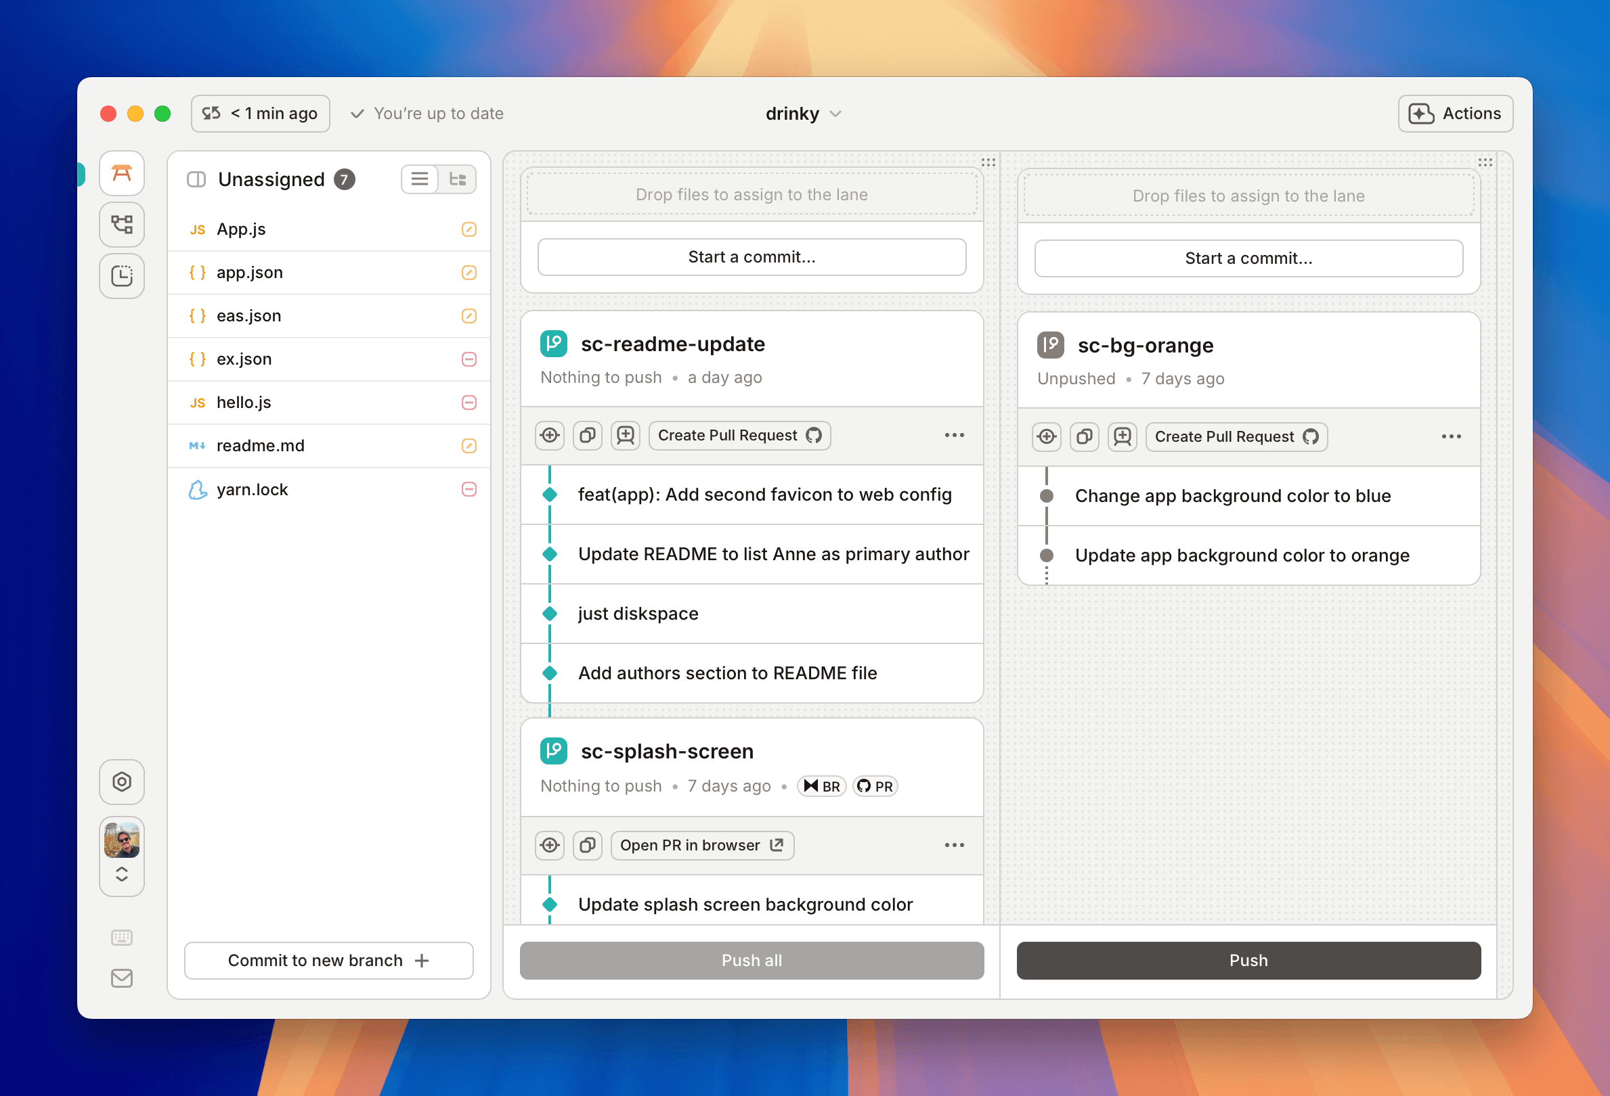1610x1096 pixels.
Task: Open the PR badge on sc-splash-screen
Action: 875,786
